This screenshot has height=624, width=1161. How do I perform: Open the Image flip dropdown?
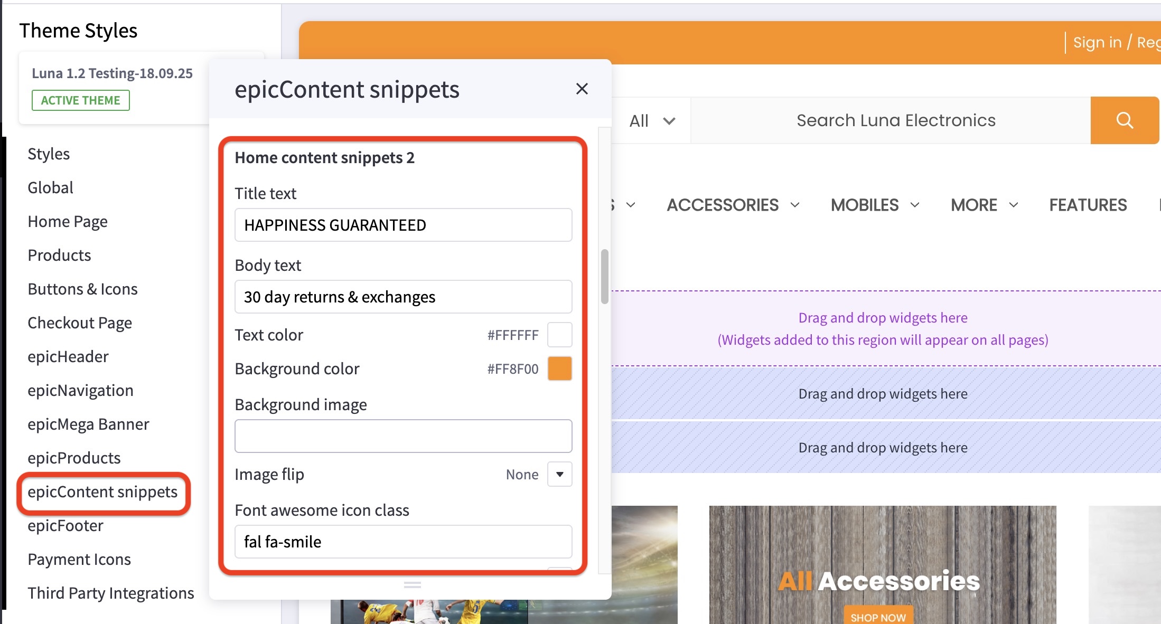(x=559, y=474)
